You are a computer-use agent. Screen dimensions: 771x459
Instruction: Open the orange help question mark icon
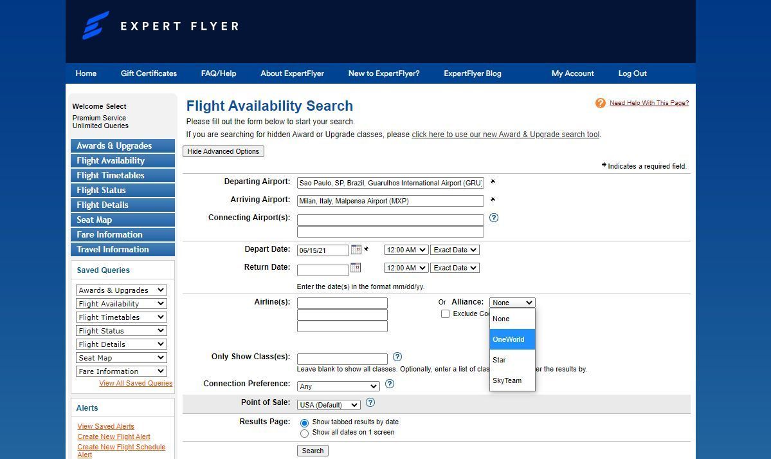601,103
